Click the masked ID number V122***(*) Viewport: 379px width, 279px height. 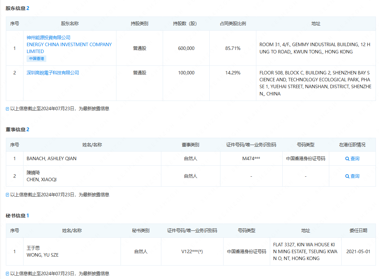tap(192, 251)
